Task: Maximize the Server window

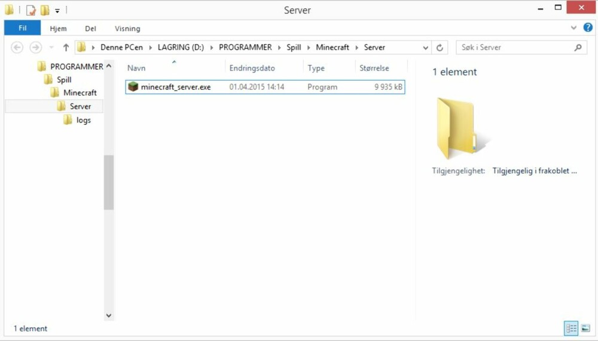Action: point(558,8)
